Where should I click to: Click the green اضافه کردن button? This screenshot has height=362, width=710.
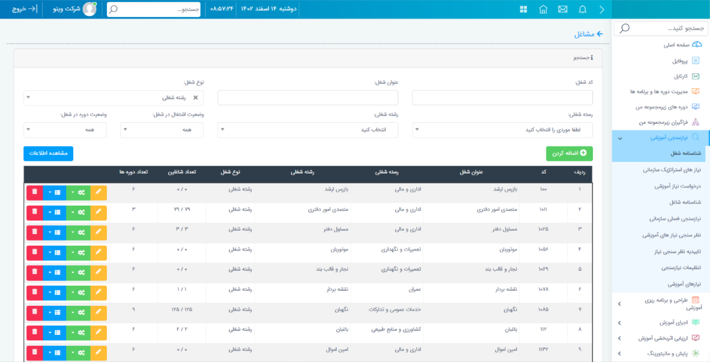tap(570, 153)
